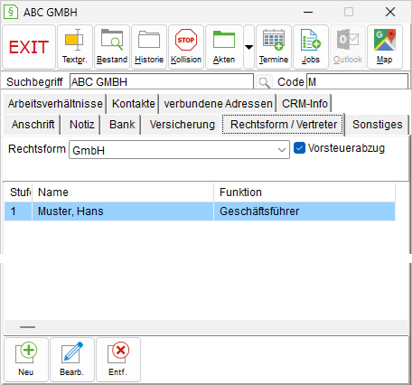Image resolution: width=412 pixels, height=385 pixels.
Task: Select the Rechtsform / Vertreter tab
Action: pos(284,125)
